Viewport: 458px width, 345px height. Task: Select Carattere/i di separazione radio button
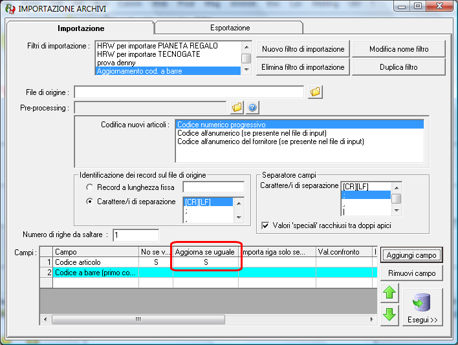pos(90,202)
